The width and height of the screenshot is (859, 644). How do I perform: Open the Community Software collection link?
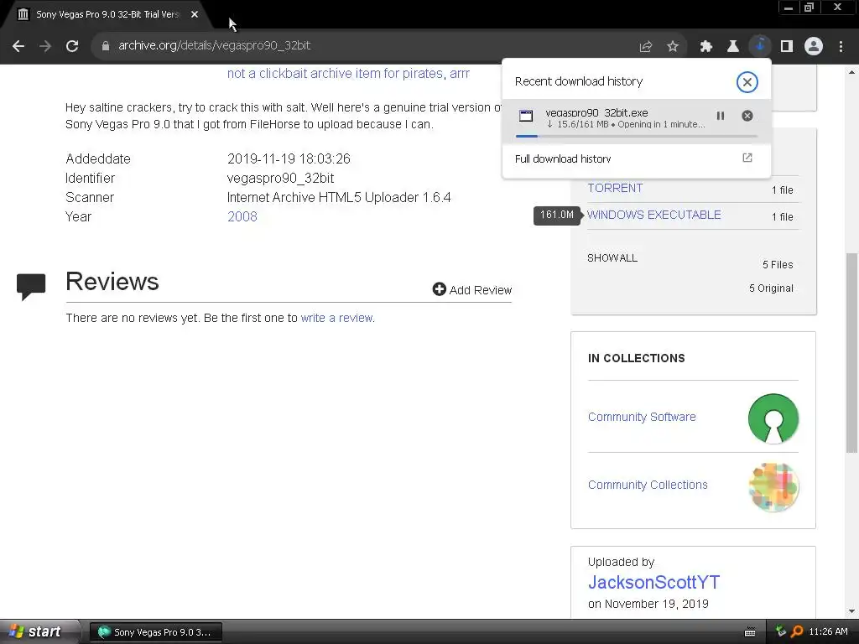point(642,417)
